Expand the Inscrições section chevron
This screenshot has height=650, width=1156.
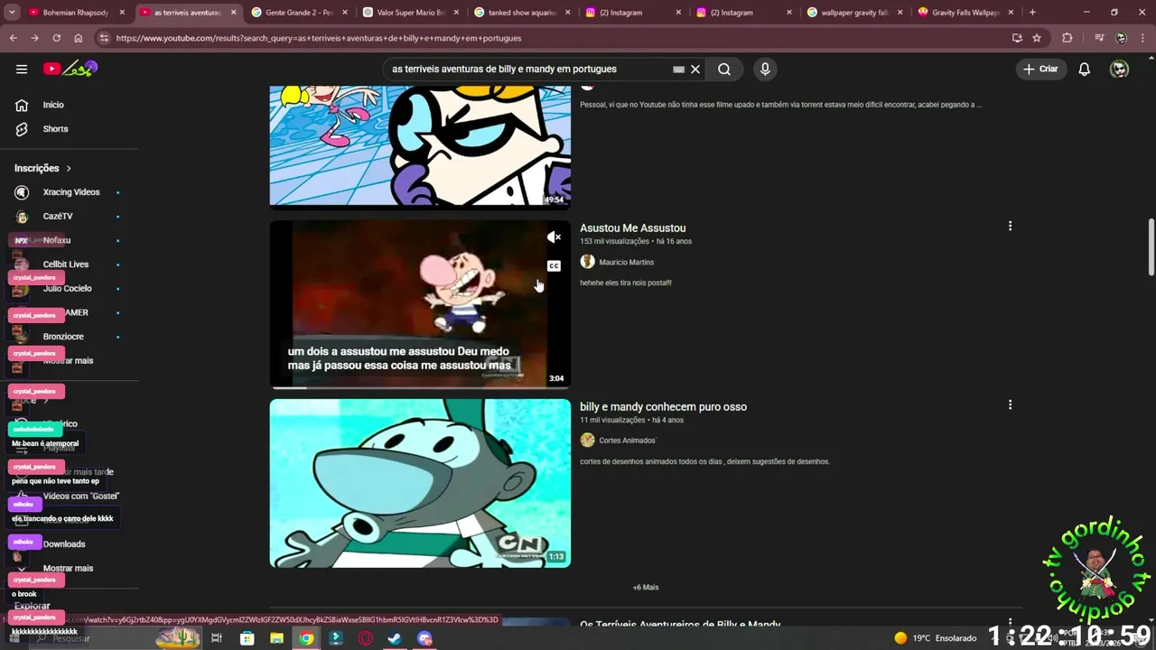[x=69, y=168]
